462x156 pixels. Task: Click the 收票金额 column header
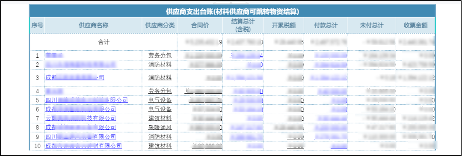[415, 25]
